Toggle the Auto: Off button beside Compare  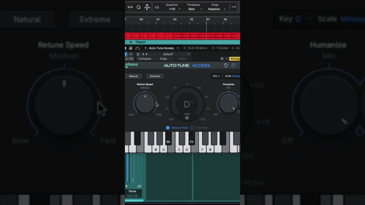click(x=129, y=59)
